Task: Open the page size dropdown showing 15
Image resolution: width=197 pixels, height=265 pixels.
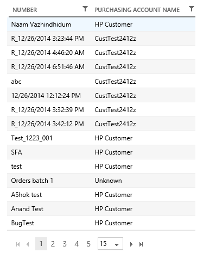Action: pyautogui.click(x=110, y=244)
